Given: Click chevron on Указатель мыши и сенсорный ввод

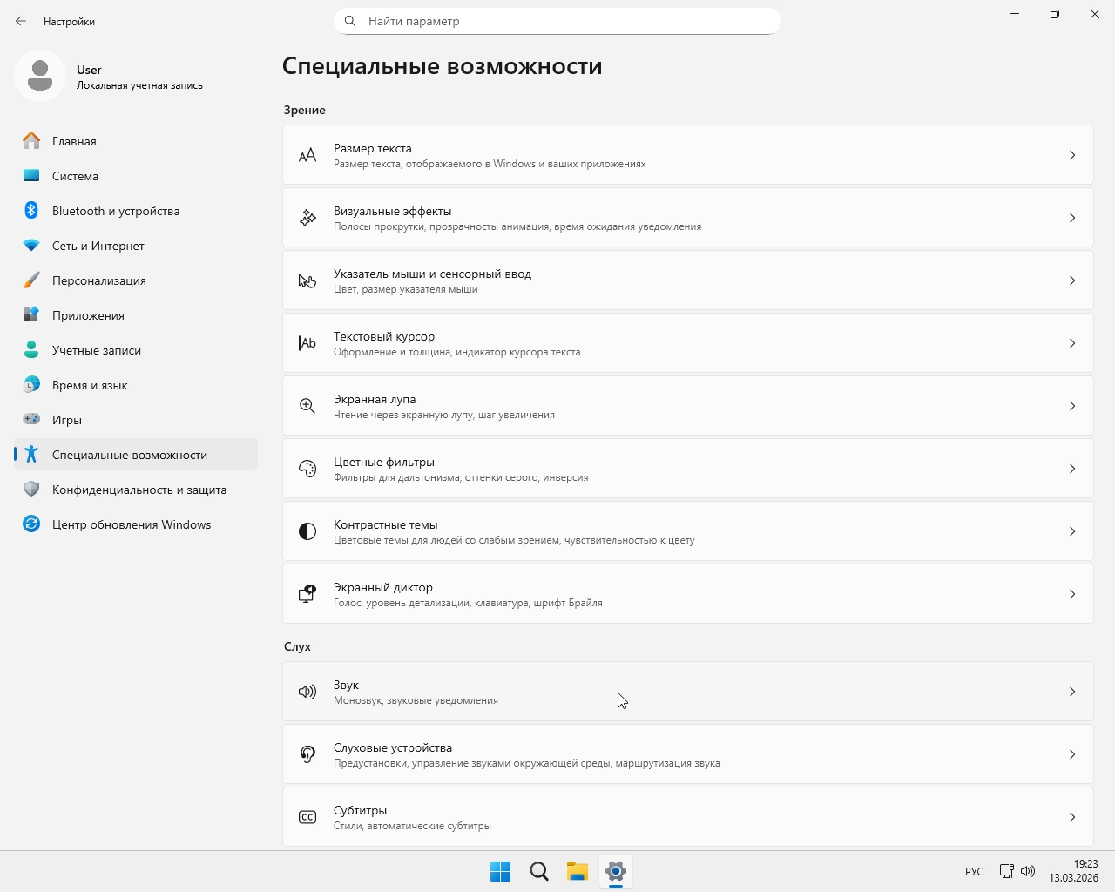Looking at the screenshot, I should (x=1072, y=280).
